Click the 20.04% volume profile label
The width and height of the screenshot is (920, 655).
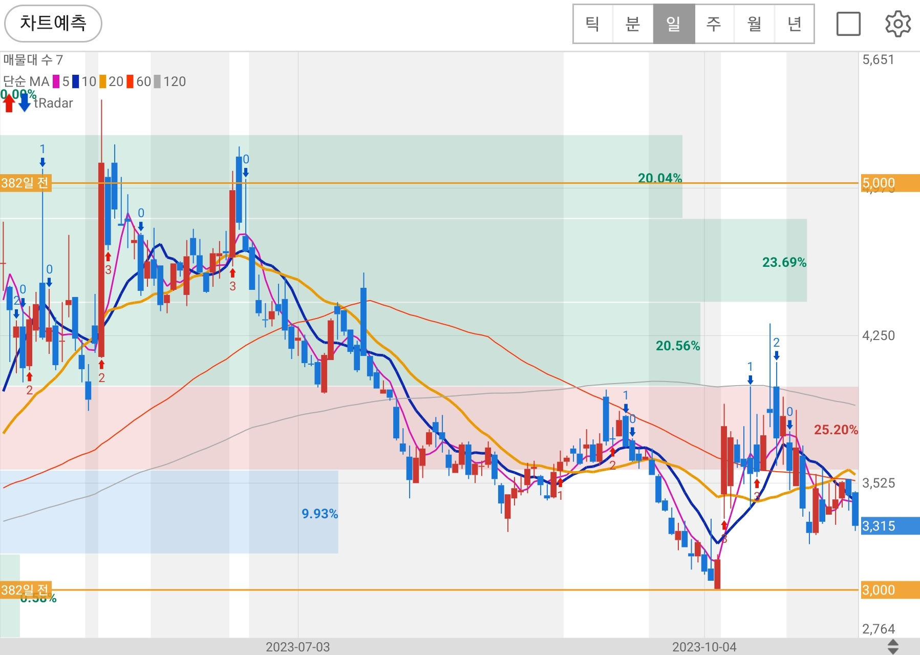pyautogui.click(x=660, y=178)
